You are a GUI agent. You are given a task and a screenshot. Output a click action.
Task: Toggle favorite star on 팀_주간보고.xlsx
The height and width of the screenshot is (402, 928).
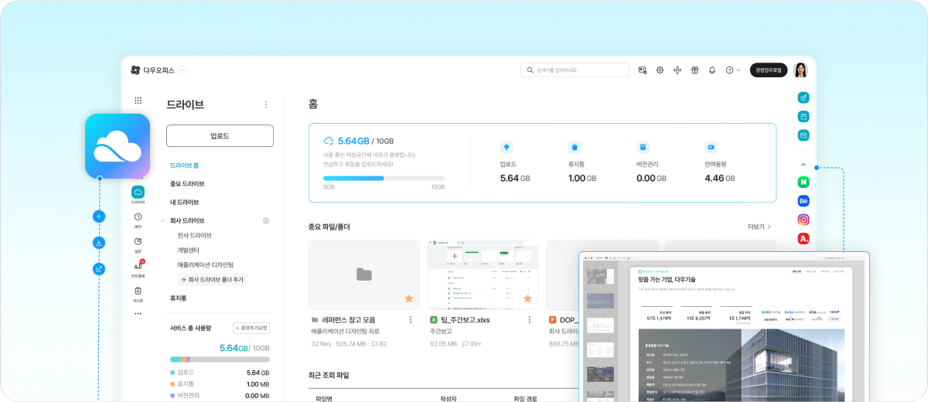tap(527, 298)
